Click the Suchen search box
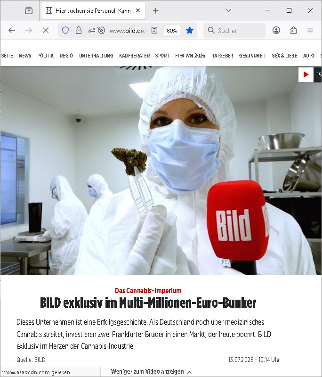The height and width of the screenshot is (377, 322). point(234,30)
